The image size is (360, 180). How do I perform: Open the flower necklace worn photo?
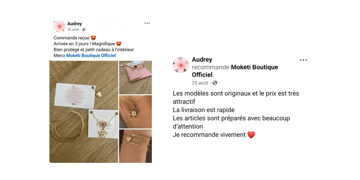point(135,112)
